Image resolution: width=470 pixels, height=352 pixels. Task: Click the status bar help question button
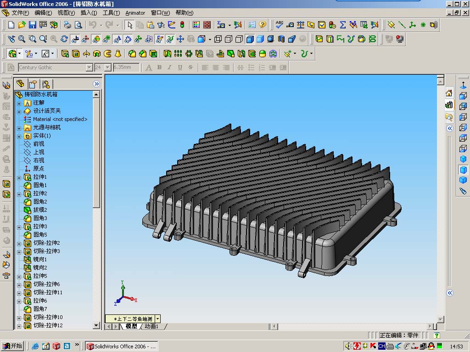tap(437, 335)
